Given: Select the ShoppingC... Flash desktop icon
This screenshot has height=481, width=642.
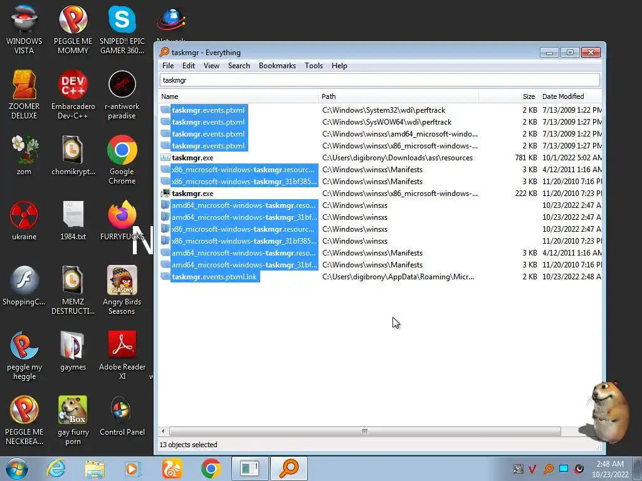Looking at the screenshot, I should tap(24, 286).
